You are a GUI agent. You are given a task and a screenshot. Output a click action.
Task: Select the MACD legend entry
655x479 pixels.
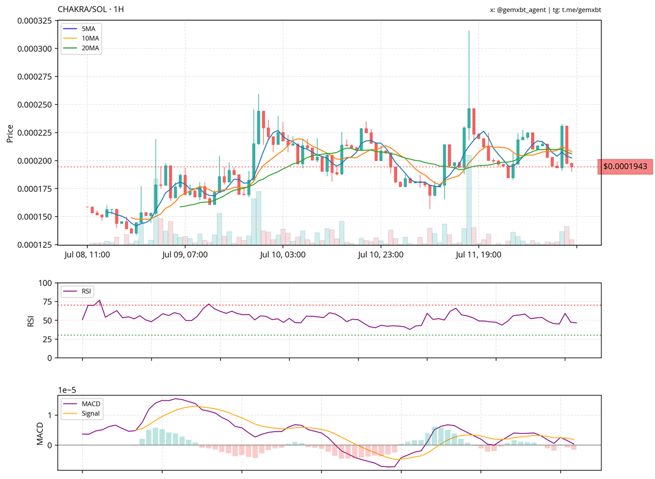[82, 404]
